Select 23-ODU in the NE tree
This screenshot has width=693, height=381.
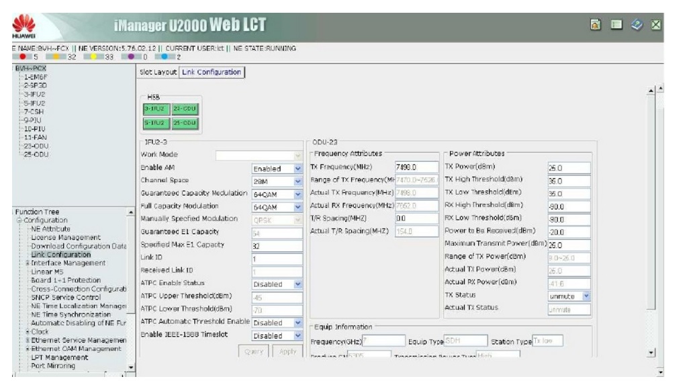(36, 146)
